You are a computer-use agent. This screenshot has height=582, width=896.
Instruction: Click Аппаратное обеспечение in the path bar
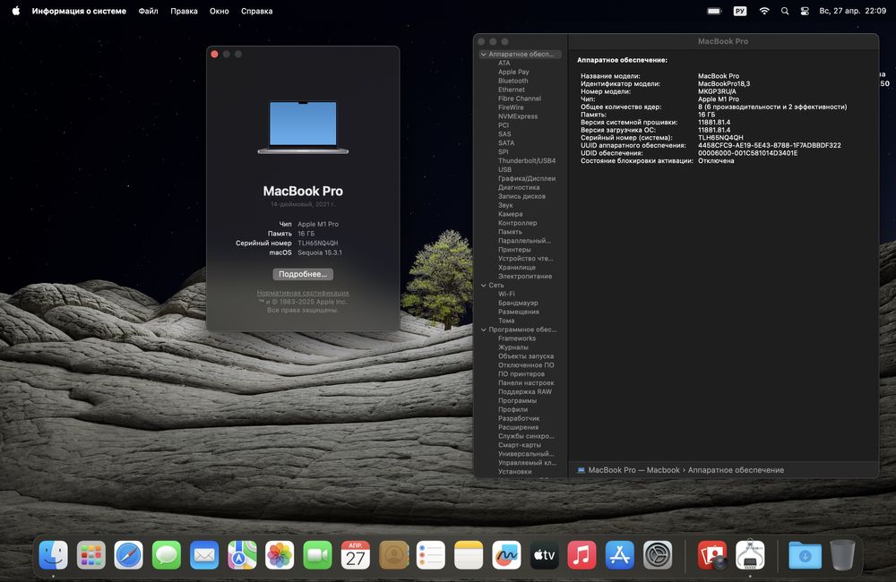coord(736,470)
